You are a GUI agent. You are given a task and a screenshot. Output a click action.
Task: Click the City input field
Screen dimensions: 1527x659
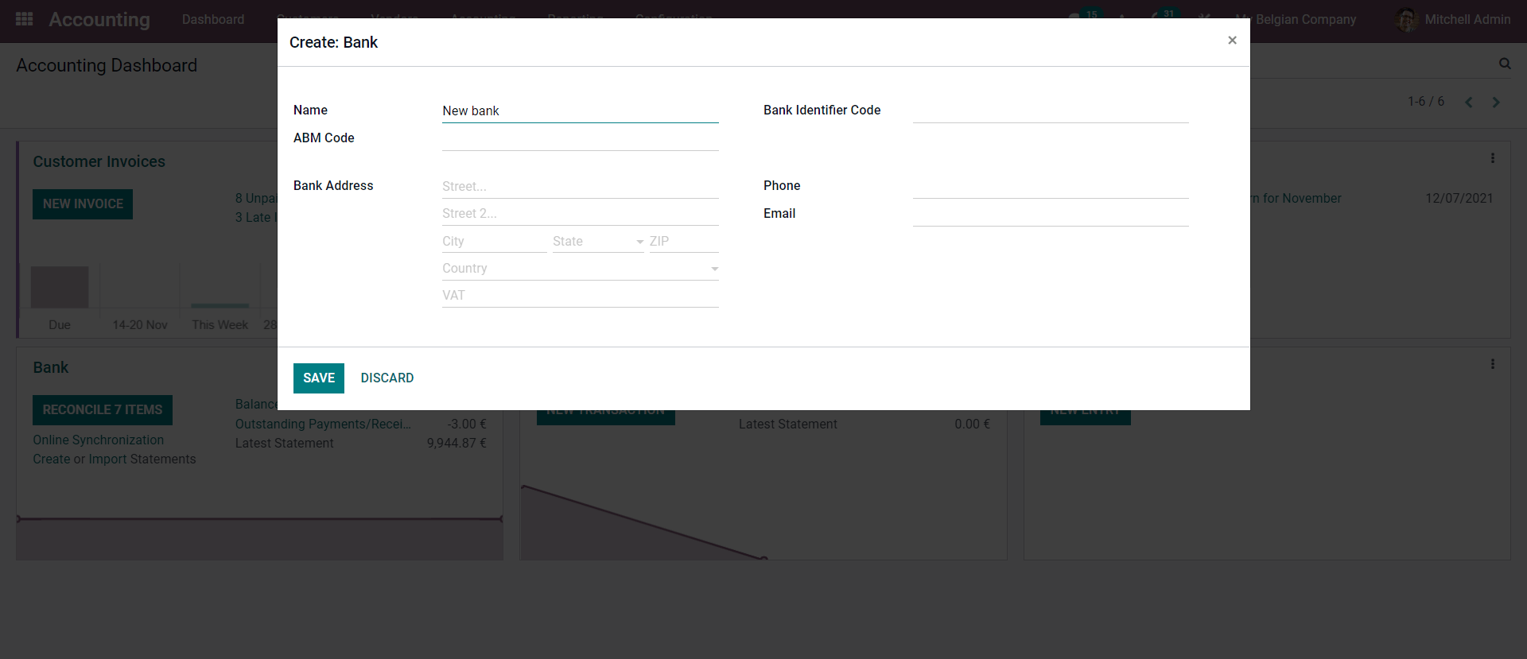(x=494, y=242)
